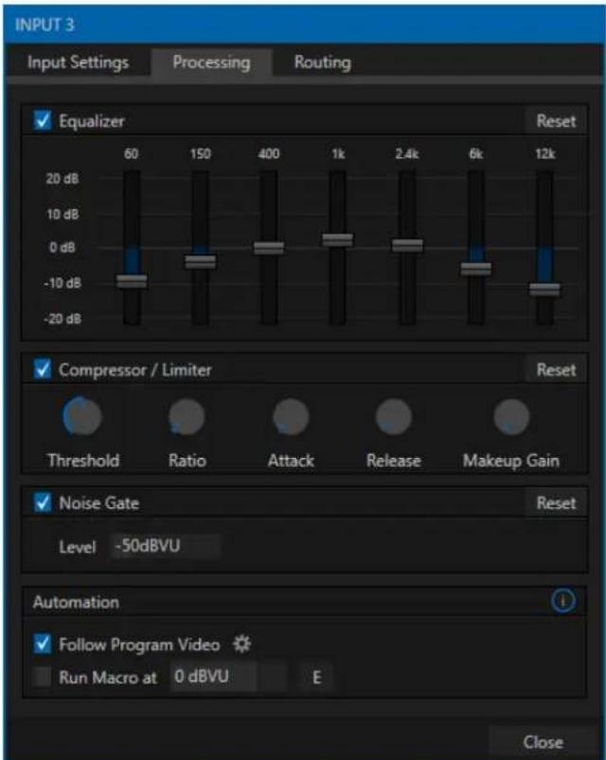Click the Automation section heading

(76, 602)
